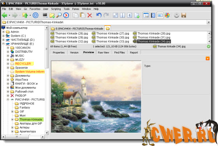Click the Hotlist target icon
Image resolution: width=218 pixels, height=146 pixels.
(x=35, y=15)
